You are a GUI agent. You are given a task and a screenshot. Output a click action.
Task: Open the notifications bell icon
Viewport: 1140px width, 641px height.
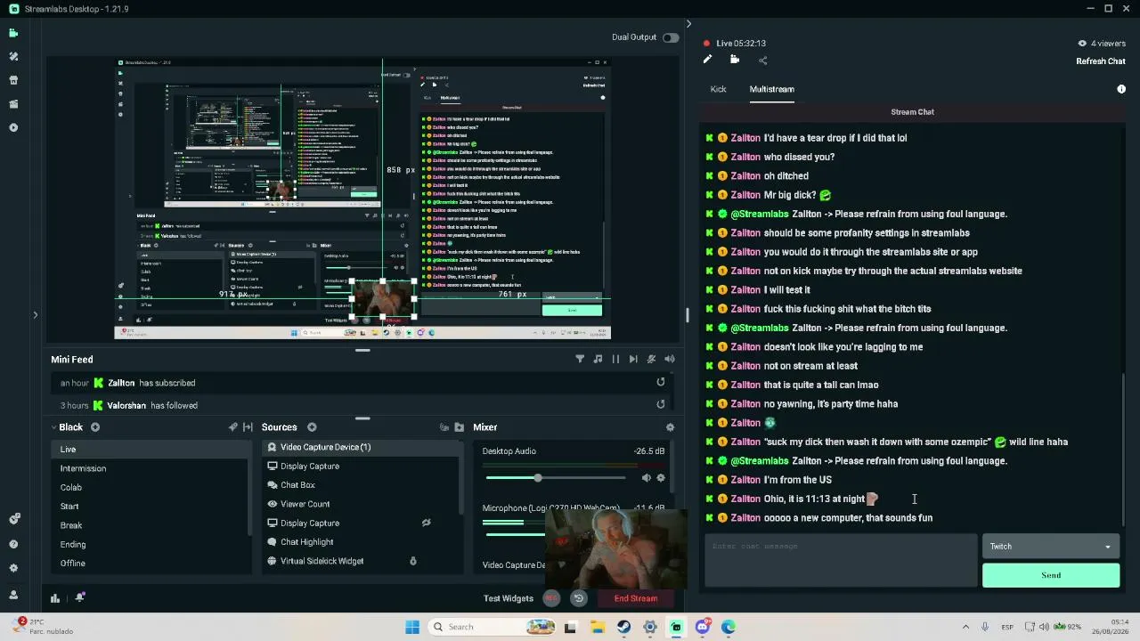(x=80, y=598)
